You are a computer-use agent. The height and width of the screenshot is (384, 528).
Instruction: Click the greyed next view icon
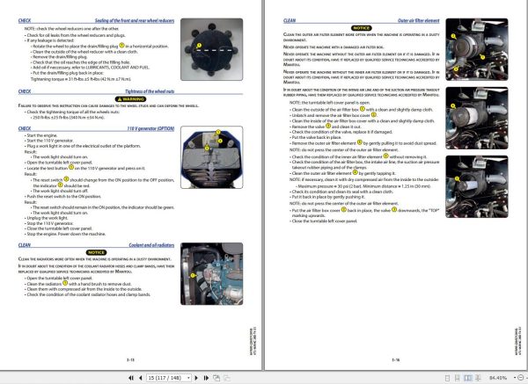pos(227,378)
